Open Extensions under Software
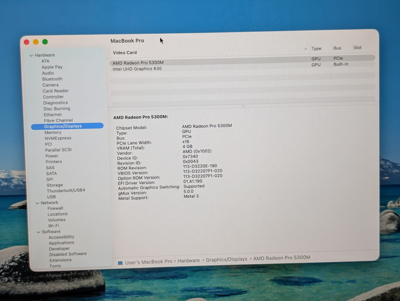The height and width of the screenshot is (301, 400). click(x=61, y=260)
